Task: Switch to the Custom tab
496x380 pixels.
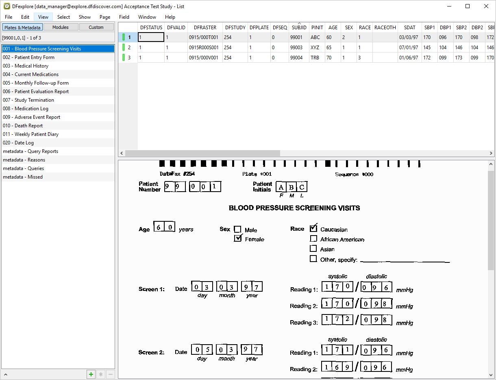Action: (96, 27)
